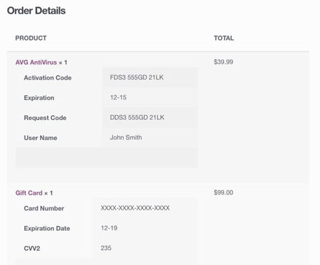Click the Activation Code label
This screenshot has height=265, width=320.
click(x=48, y=77)
